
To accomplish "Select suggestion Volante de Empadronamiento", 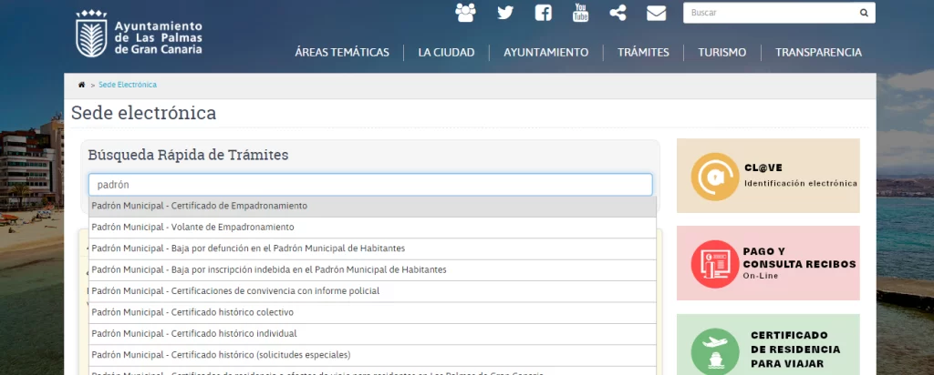I will pyautogui.click(x=372, y=228).
